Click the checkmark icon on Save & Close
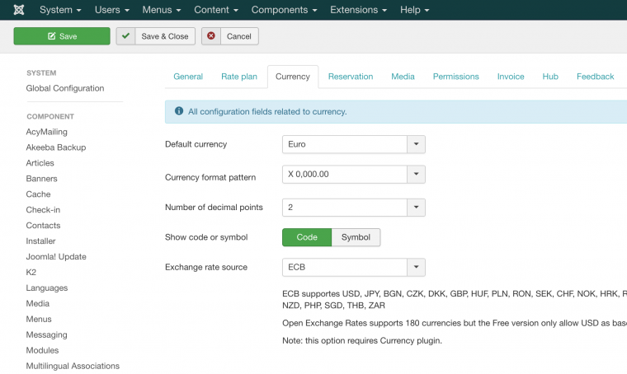 click(x=126, y=36)
